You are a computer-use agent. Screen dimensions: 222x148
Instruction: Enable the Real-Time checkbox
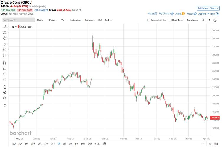pyautogui.click(x=170, y=20)
